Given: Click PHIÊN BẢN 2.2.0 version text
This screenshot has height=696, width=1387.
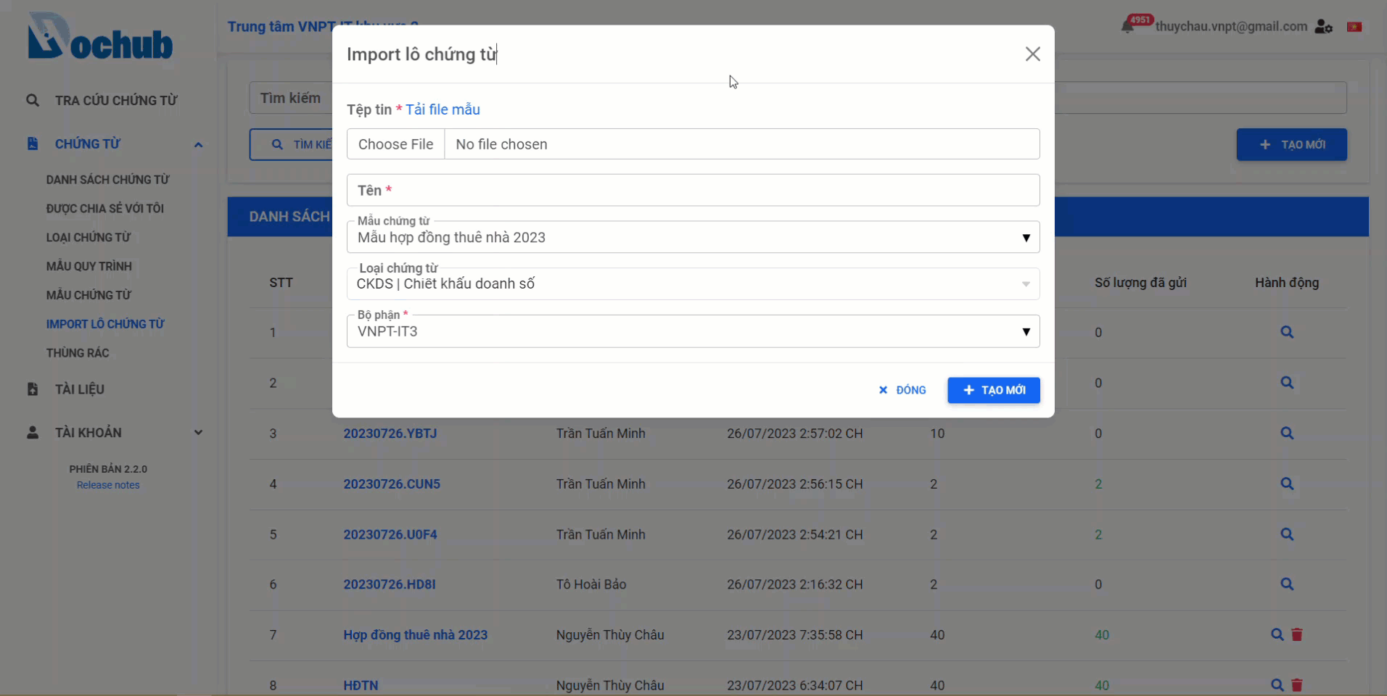Looking at the screenshot, I should click(108, 469).
